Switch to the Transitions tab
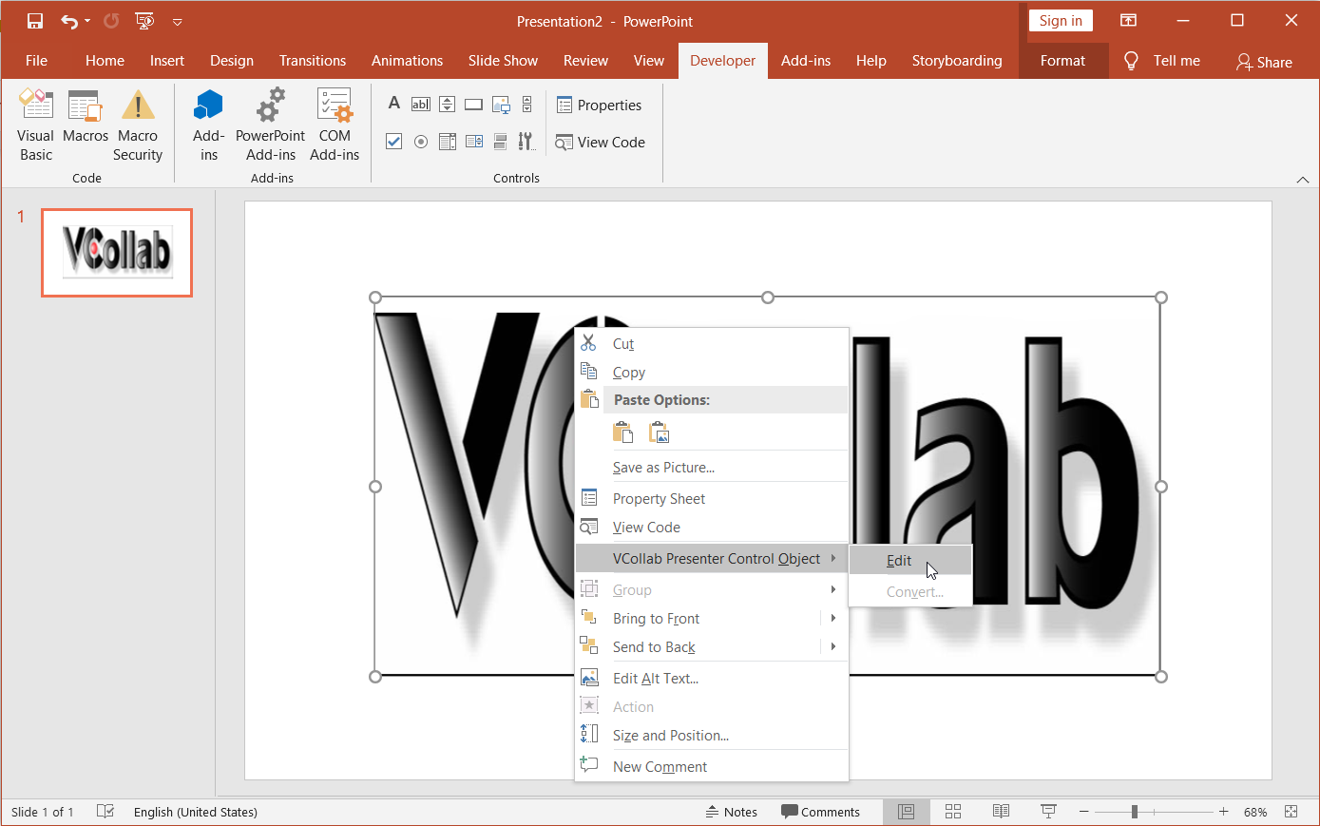Viewport: 1320px width, 826px height. 313,60
